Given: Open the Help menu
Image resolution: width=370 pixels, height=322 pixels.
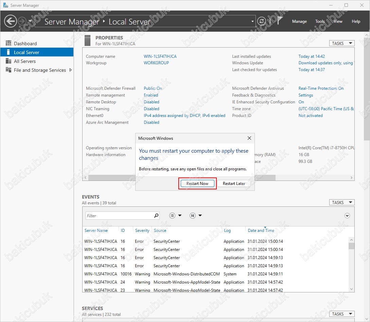Looking at the screenshot, I should point(356,21).
